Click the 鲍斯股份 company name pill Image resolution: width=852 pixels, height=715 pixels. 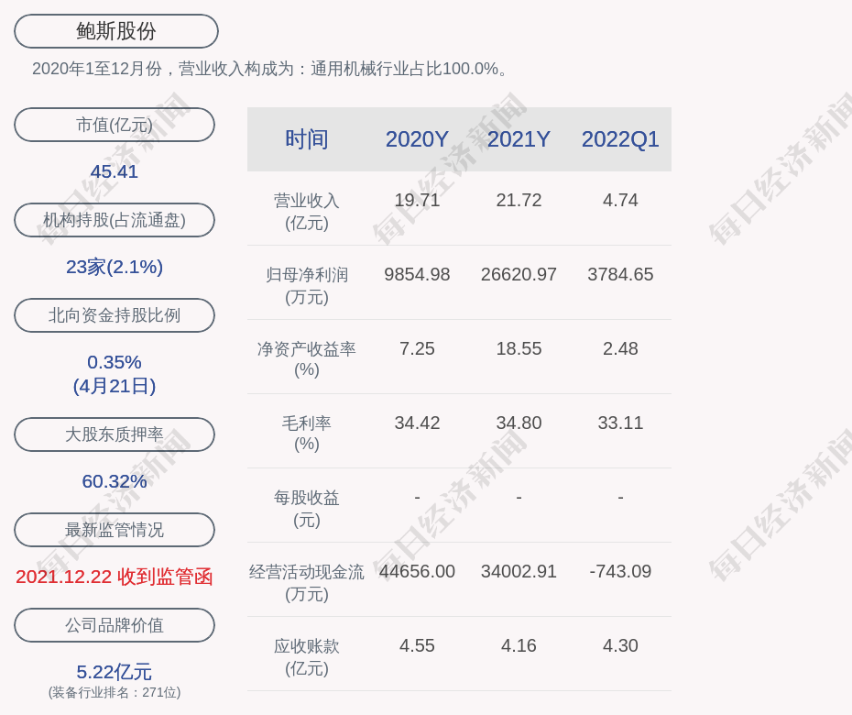[x=116, y=31]
